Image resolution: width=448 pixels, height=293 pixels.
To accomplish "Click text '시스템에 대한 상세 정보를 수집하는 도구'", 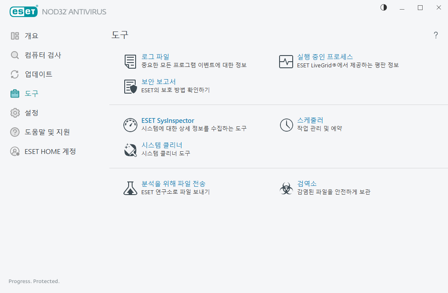I will (194, 129).
